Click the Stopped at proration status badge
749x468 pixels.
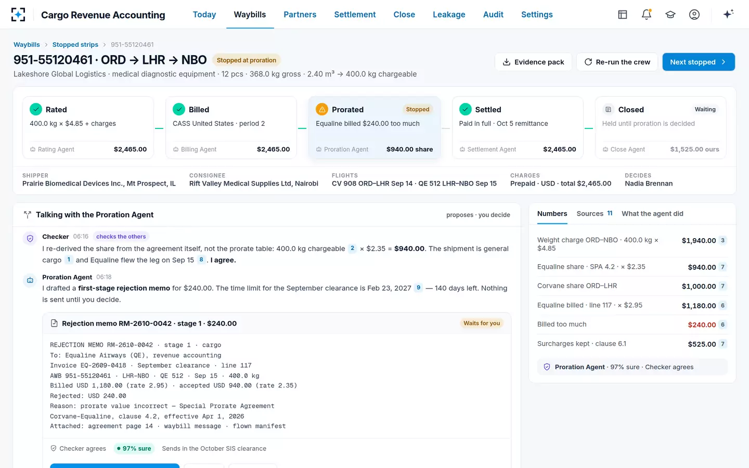pyautogui.click(x=247, y=60)
